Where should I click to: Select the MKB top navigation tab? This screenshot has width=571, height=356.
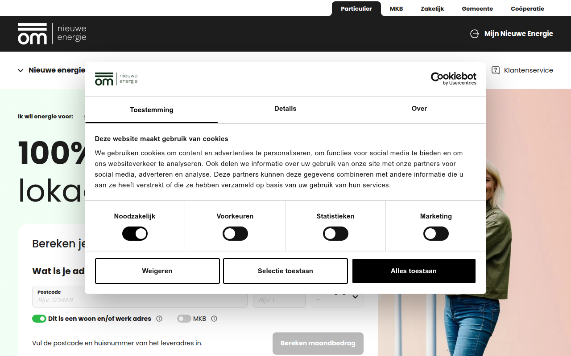[396, 8]
